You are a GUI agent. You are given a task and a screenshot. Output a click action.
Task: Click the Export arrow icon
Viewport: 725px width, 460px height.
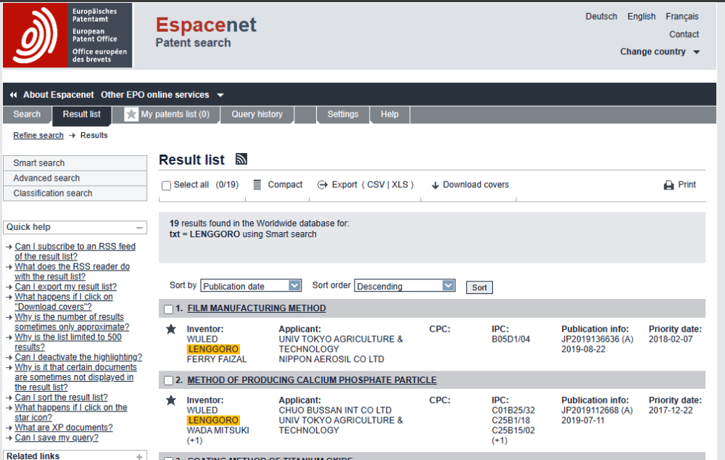pos(323,185)
